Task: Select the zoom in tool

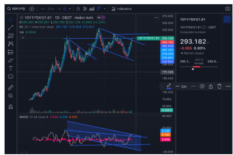Action: (x=11, y=96)
